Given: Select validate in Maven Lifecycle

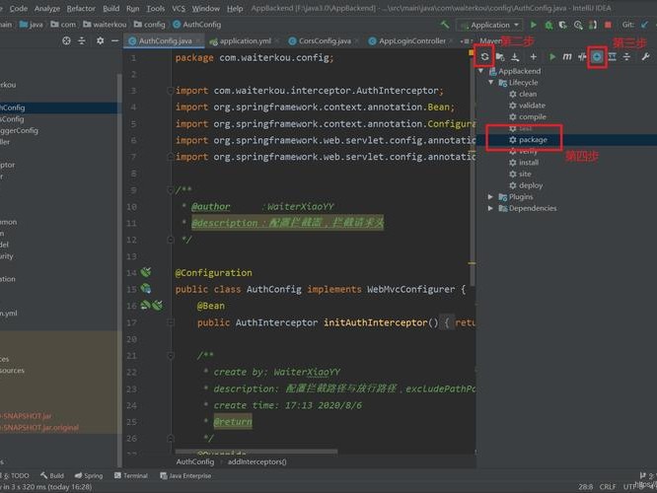Looking at the screenshot, I should click(528, 106).
